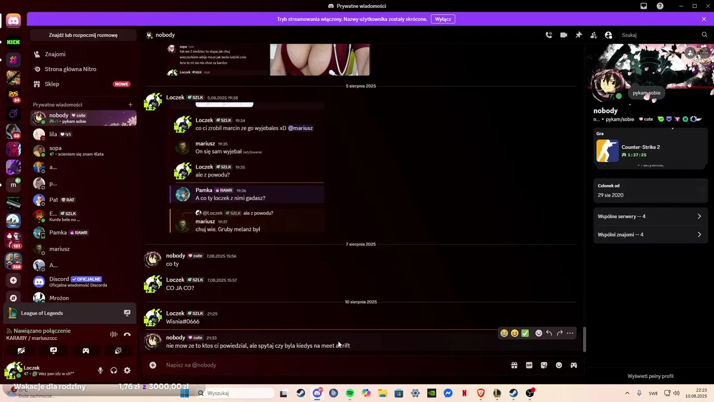Forward the last message arrow
This screenshot has height=402, width=714.
559,333
